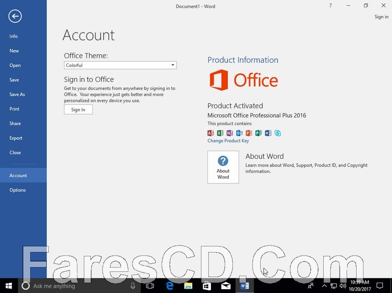
Task: Click the network icon in system tray
Action: (x=334, y=286)
